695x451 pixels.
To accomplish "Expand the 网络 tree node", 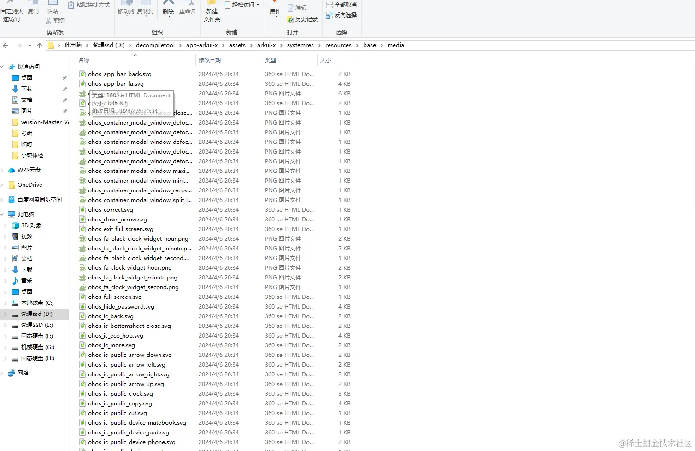I will coord(2,373).
